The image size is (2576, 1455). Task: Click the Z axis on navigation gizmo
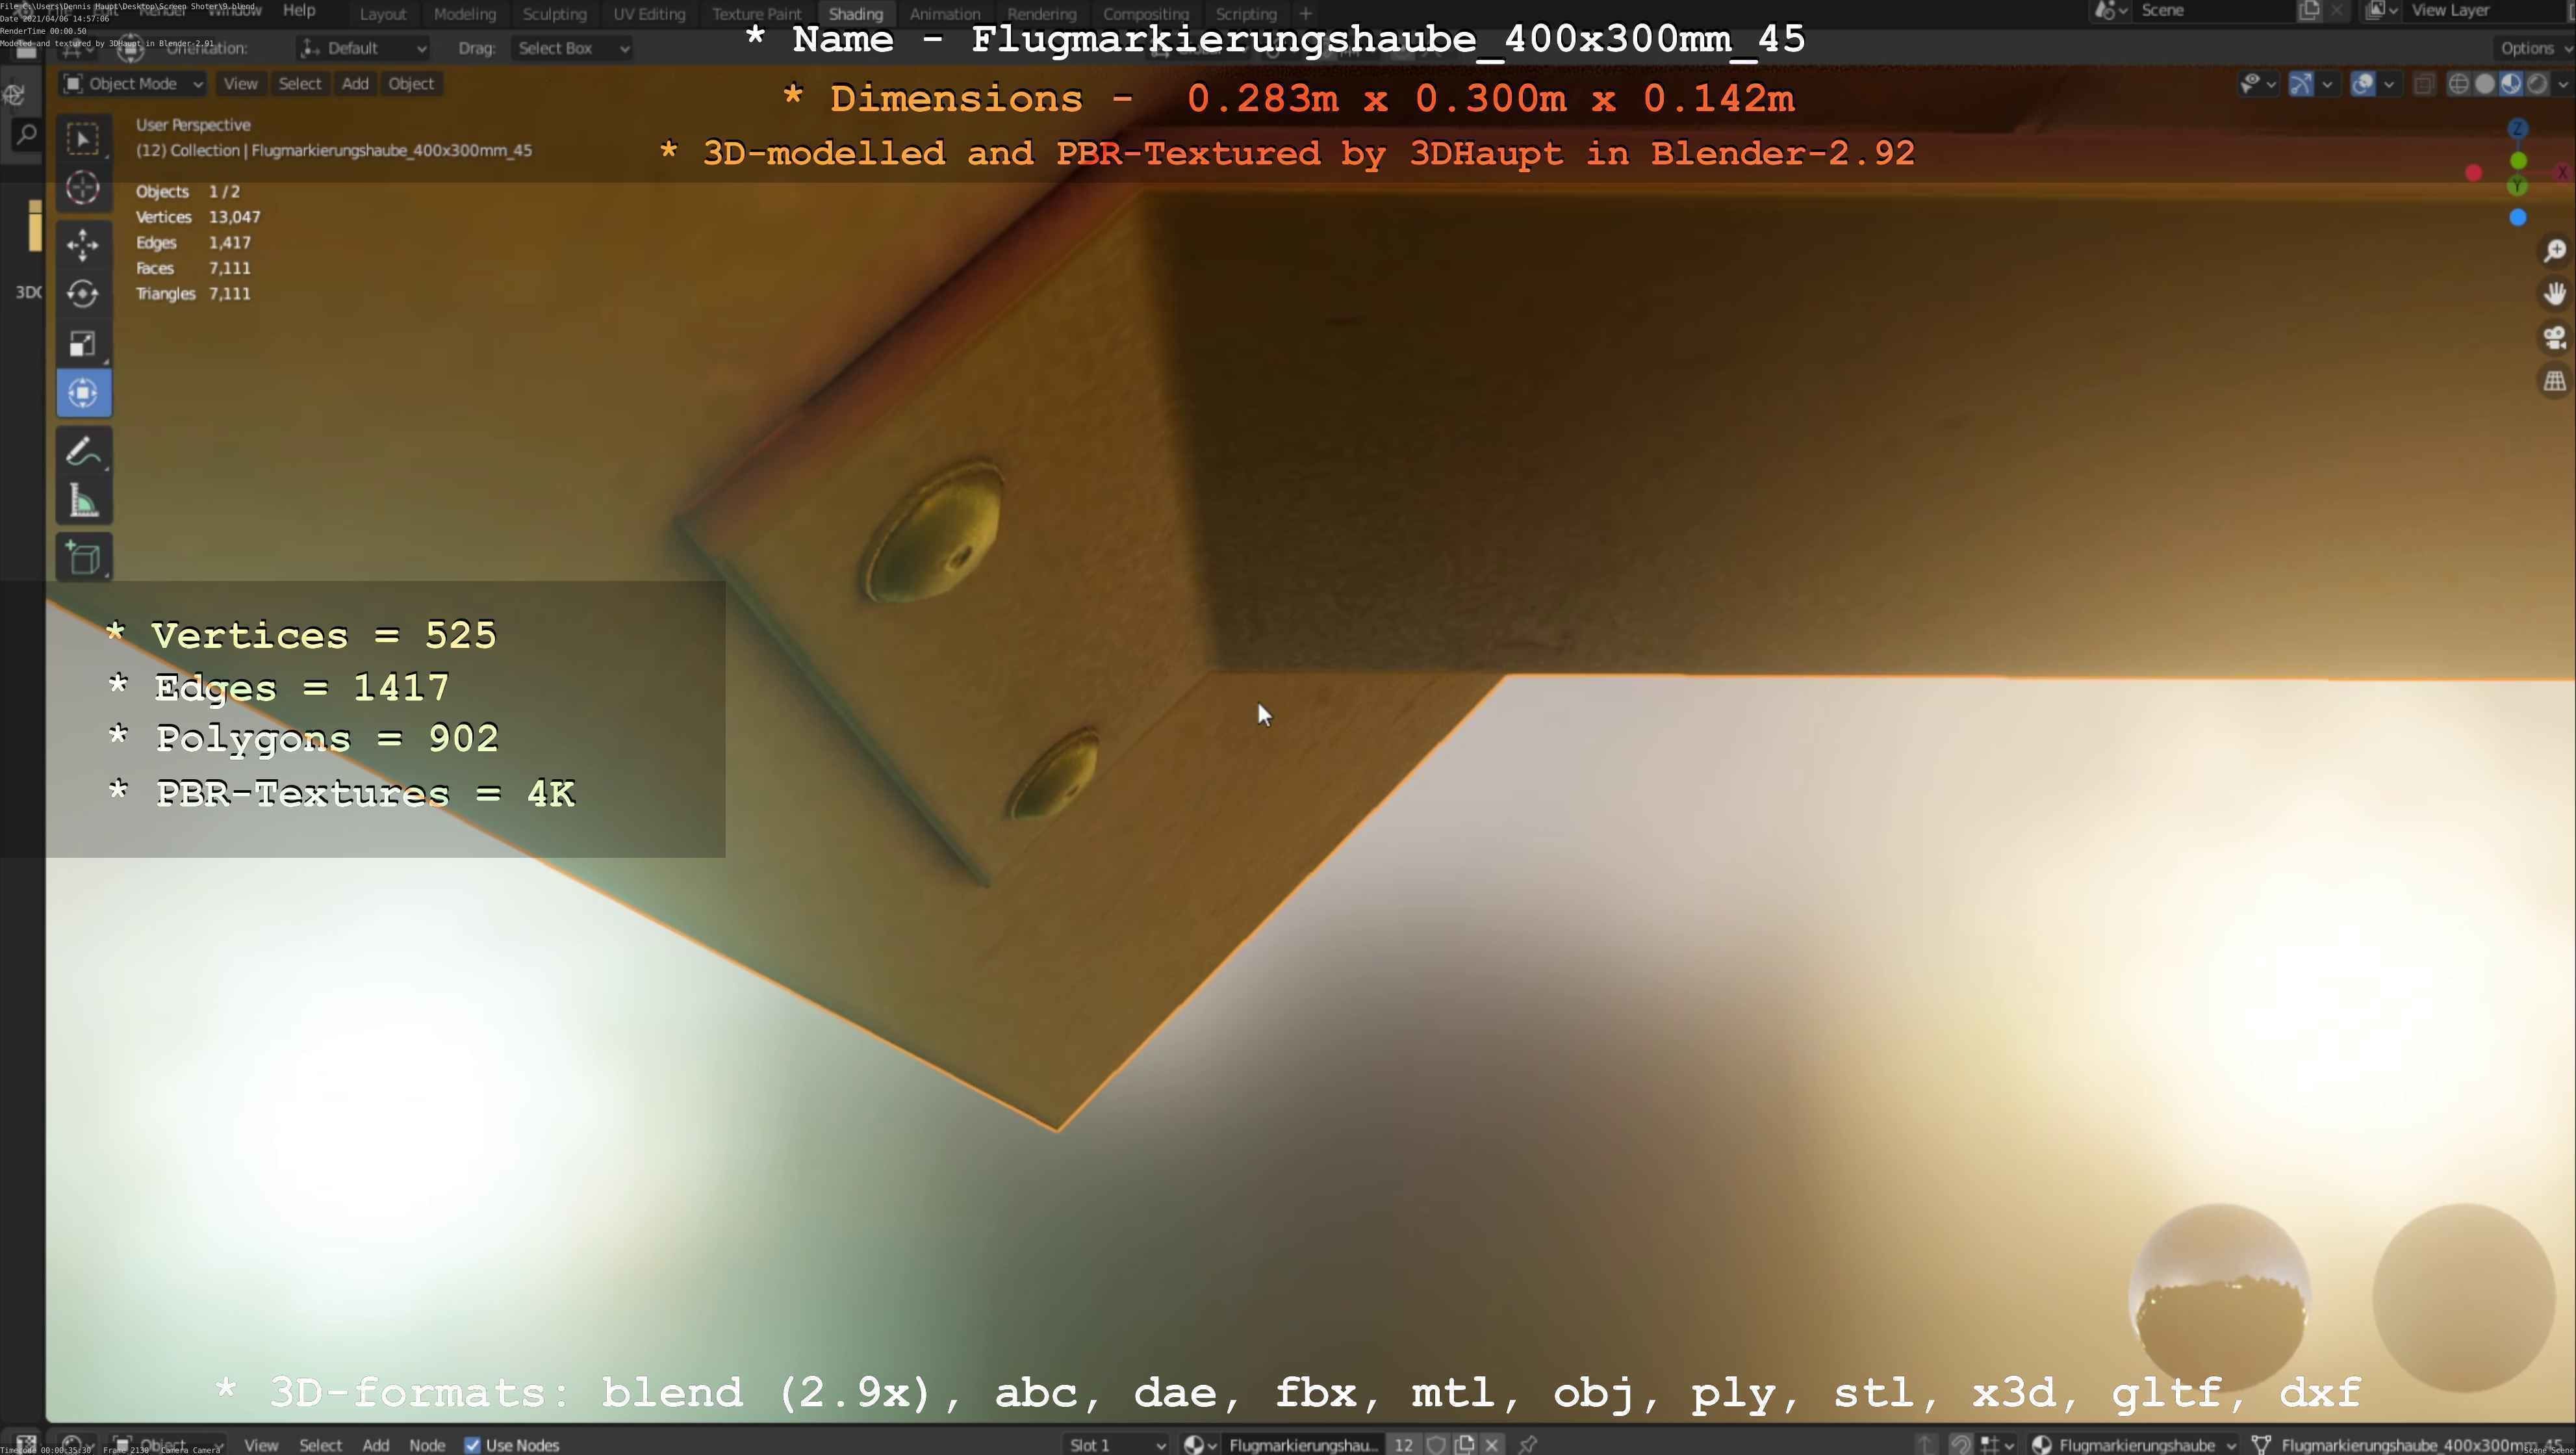2518,129
